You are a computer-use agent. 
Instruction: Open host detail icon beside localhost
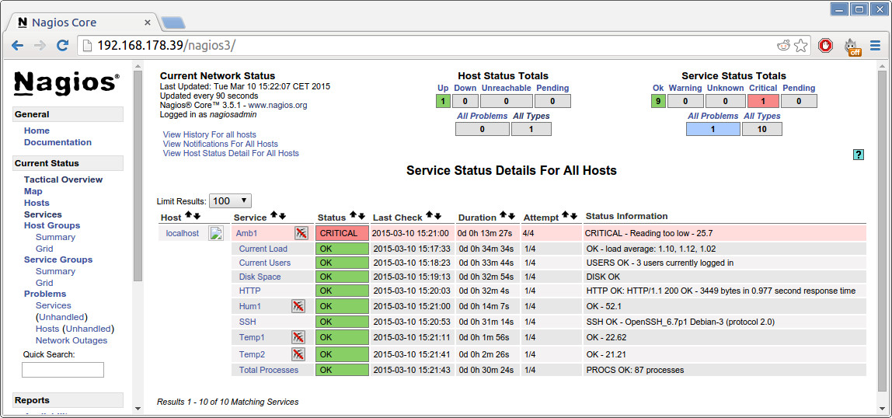pos(215,233)
